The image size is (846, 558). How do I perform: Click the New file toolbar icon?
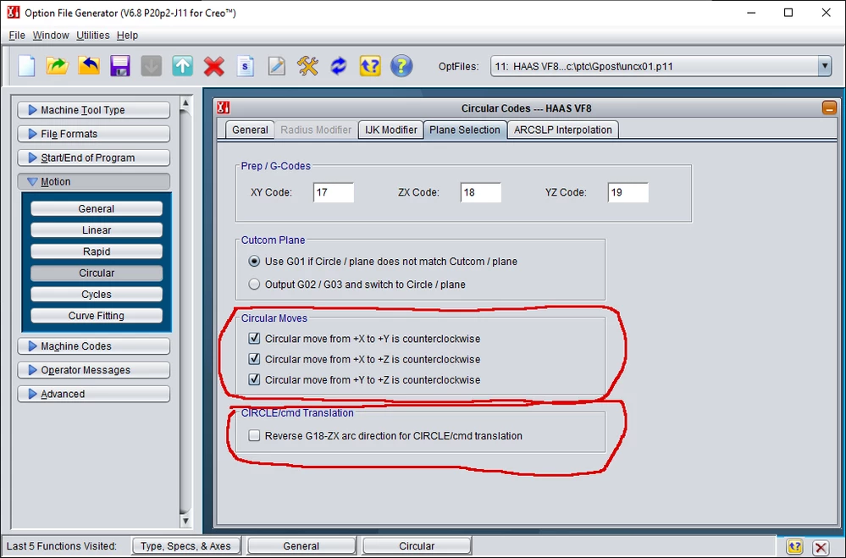(26, 66)
